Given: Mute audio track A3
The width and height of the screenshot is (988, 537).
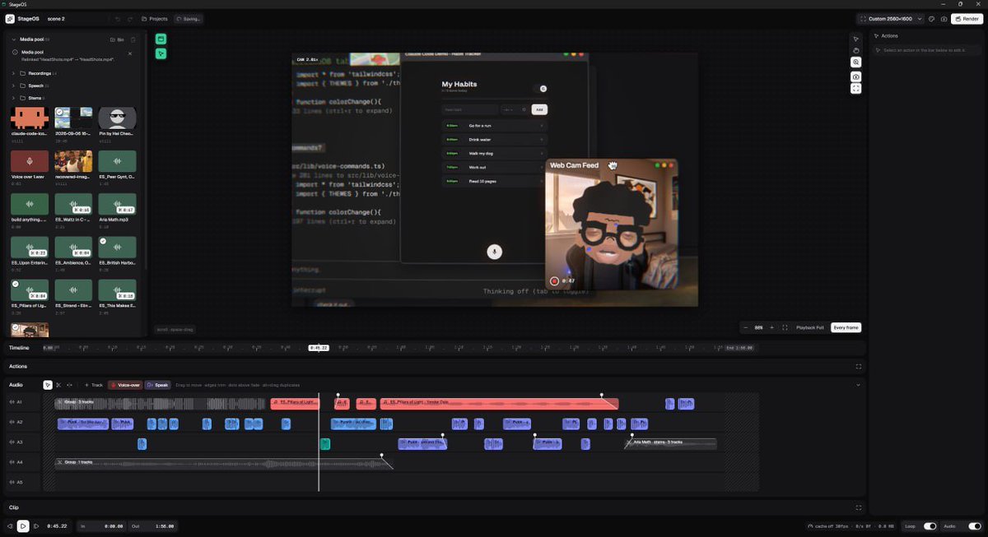Looking at the screenshot, I should 12,442.
